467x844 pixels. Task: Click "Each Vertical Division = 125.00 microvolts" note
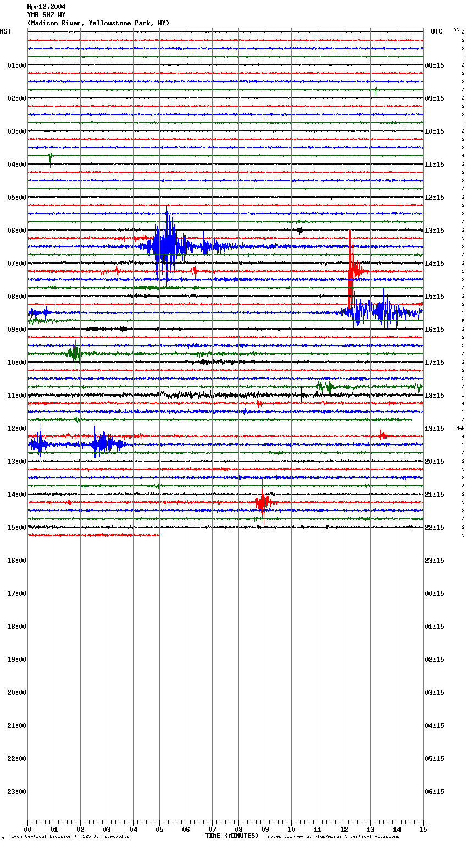coord(70,837)
